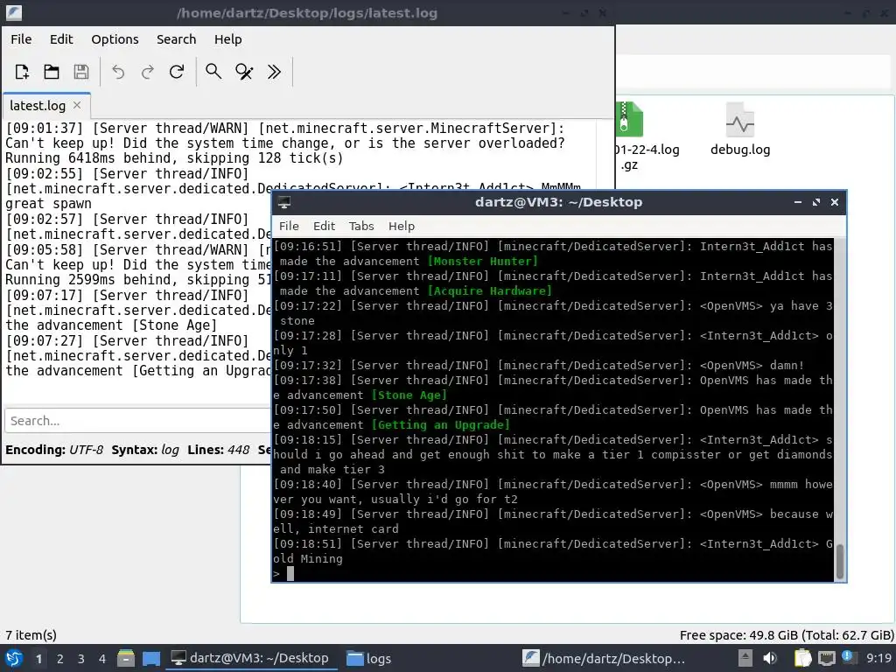
Task: Click the Save floppy disk icon
Action: click(x=81, y=72)
